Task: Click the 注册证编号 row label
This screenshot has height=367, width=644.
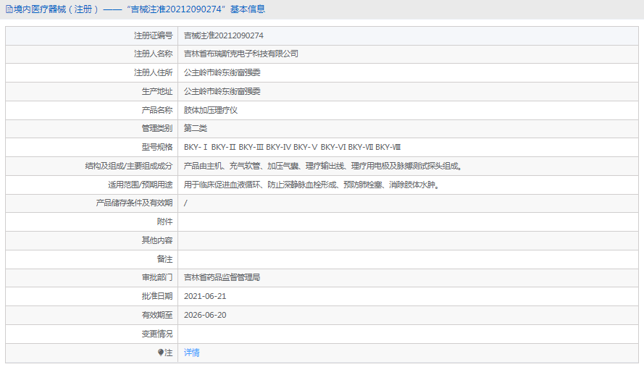Action: point(153,35)
